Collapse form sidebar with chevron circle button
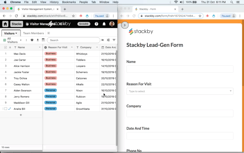The height and width of the screenshot is (153, 244). [125, 25]
